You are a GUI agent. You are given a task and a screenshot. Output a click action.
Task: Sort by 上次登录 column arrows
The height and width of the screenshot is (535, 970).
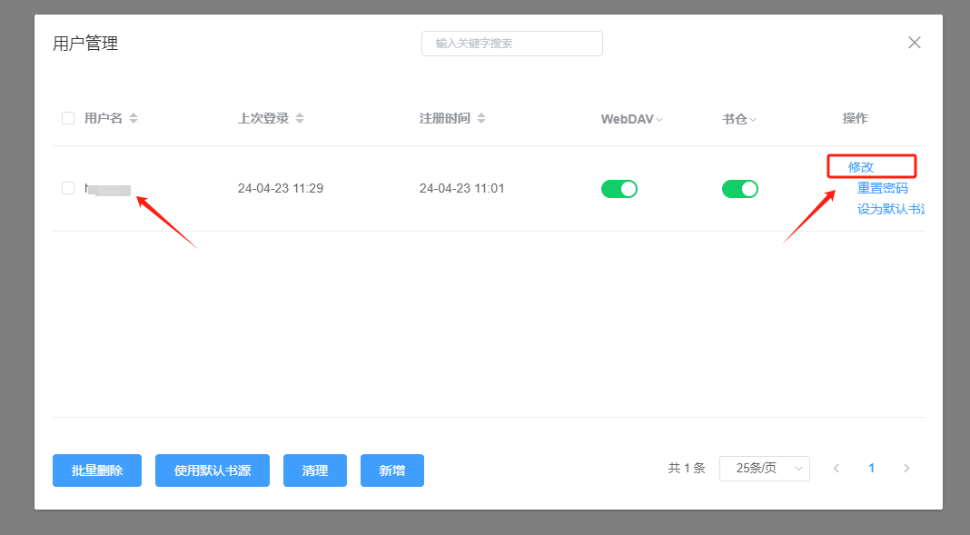(300, 119)
